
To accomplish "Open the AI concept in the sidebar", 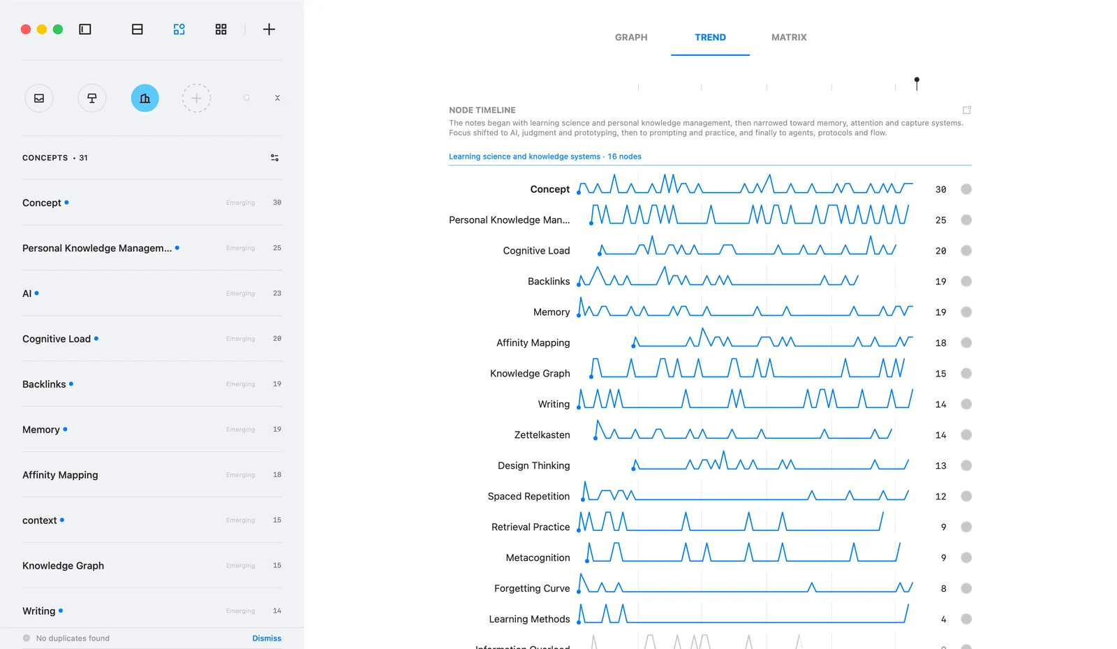I will coord(152,293).
